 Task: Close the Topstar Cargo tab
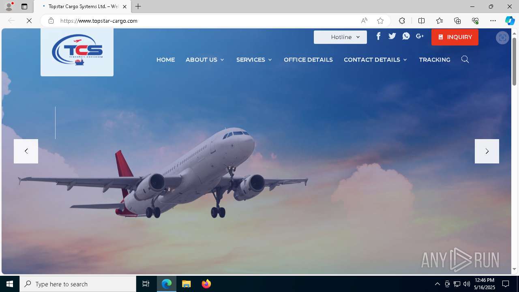tap(125, 6)
